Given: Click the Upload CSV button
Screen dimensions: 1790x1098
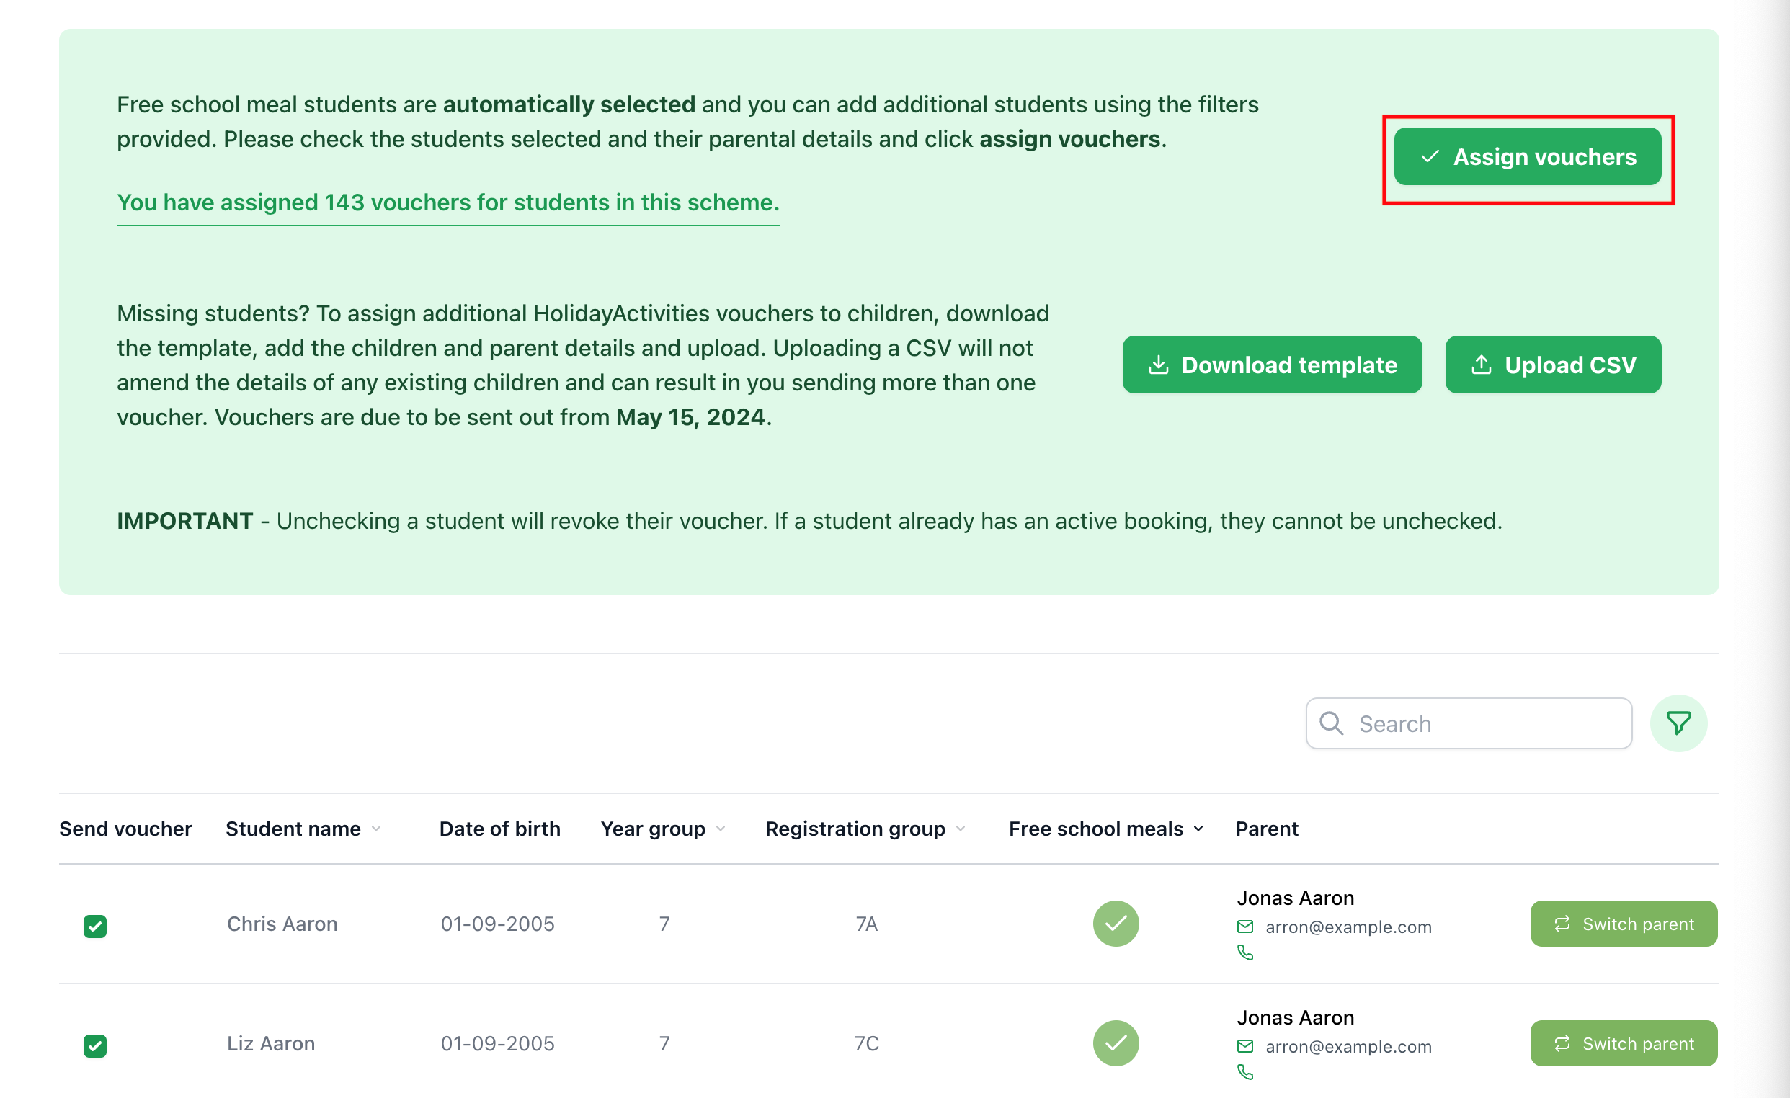Looking at the screenshot, I should (1552, 365).
